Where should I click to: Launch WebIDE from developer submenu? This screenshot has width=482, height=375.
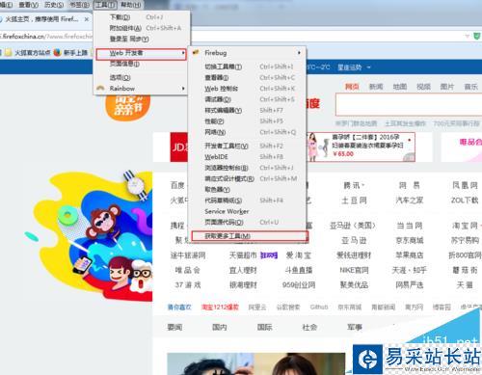click(x=248, y=157)
